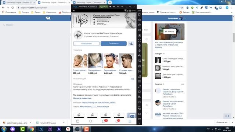Open the App Center in NoxPlayer title bar
The width and height of the screenshot is (235, 132).
coord(104,7)
